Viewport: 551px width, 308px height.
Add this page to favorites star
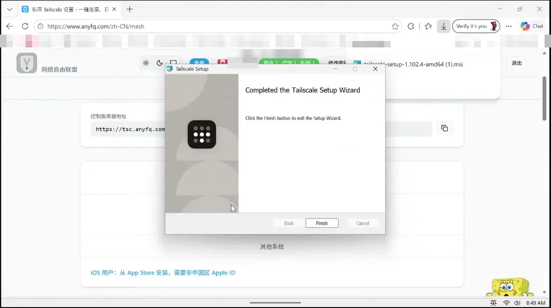[x=395, y=26]
